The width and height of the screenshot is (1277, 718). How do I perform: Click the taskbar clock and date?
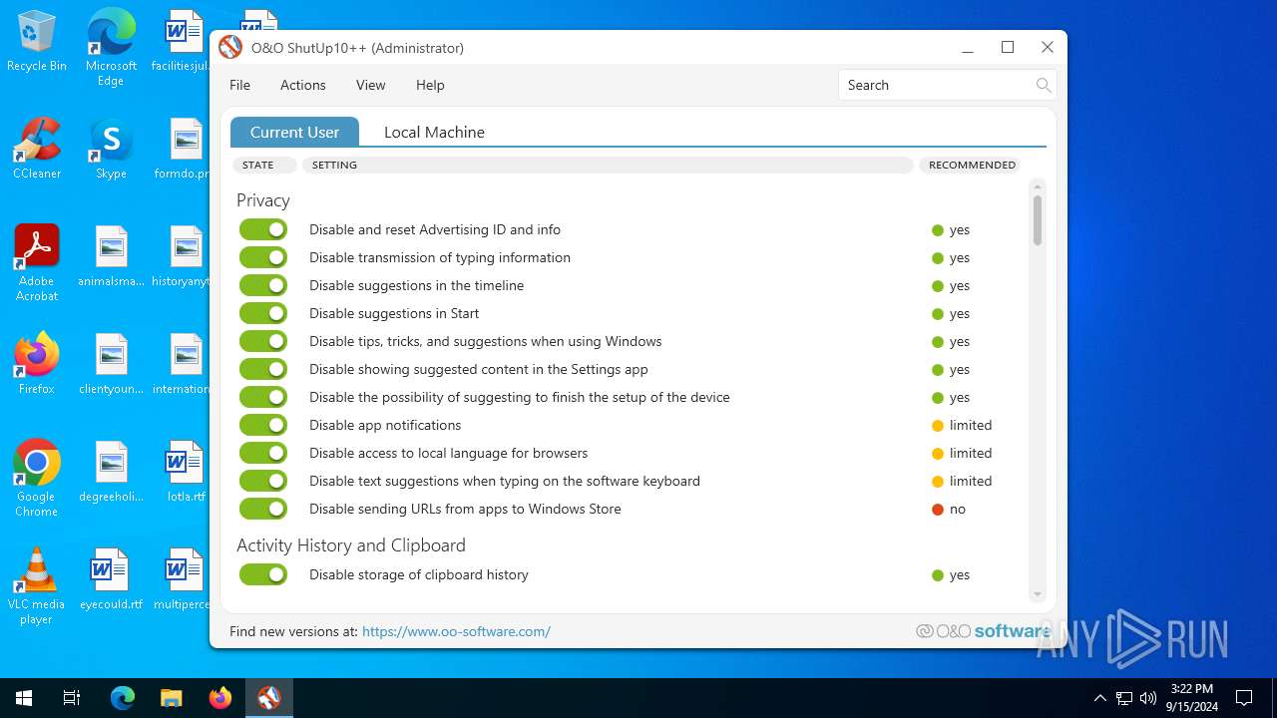(x=1191, y=698)
